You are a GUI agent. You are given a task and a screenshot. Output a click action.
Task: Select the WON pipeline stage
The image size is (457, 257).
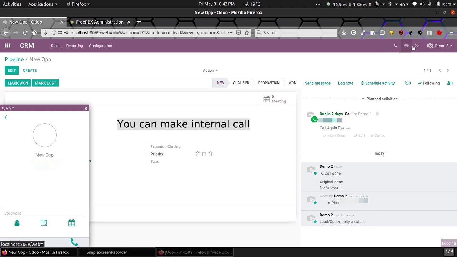coord(292,83)
